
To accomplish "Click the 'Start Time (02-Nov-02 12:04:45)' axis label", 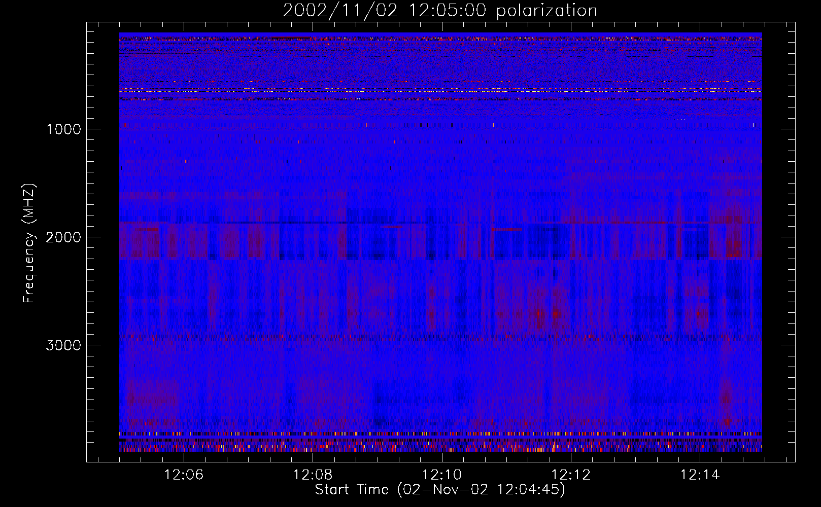I will (440, 490).
